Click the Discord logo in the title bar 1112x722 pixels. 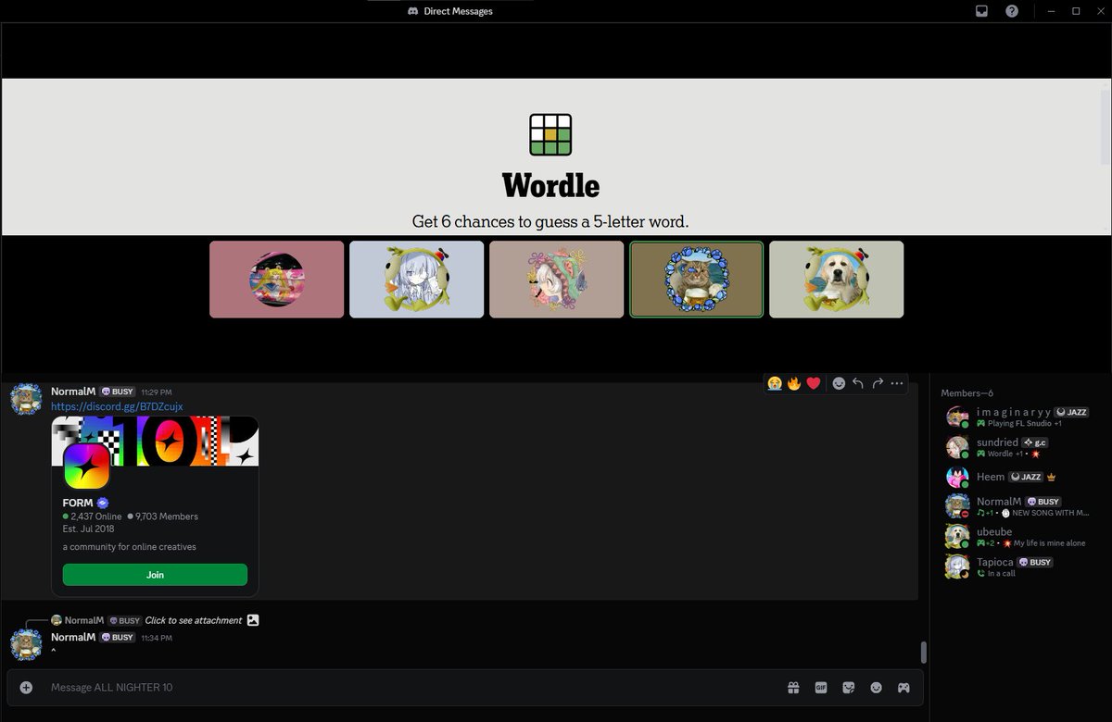point(412,11)
